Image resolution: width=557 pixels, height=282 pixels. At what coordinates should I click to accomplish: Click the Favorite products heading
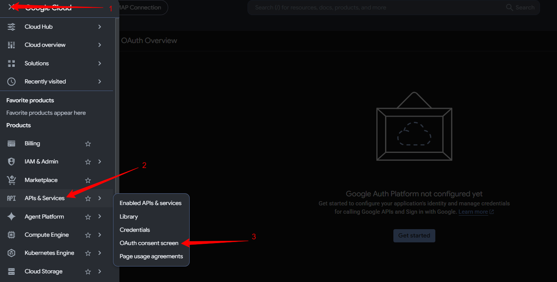click(30, 100)
